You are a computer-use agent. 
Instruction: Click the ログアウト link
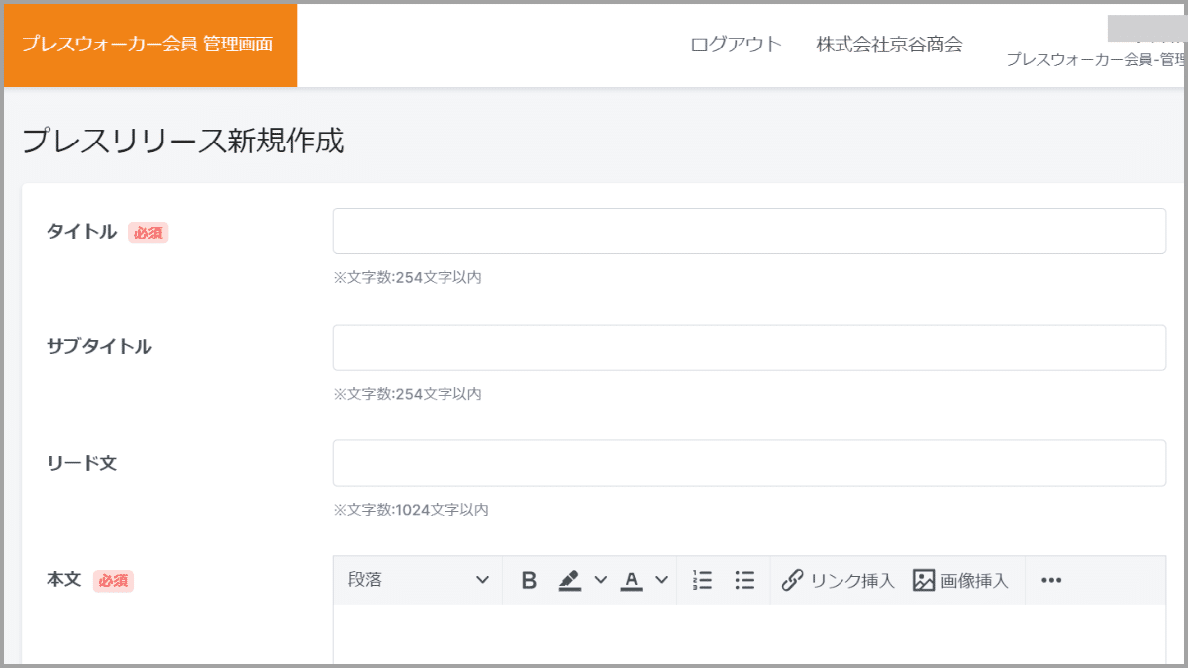(x=736, y=44)
